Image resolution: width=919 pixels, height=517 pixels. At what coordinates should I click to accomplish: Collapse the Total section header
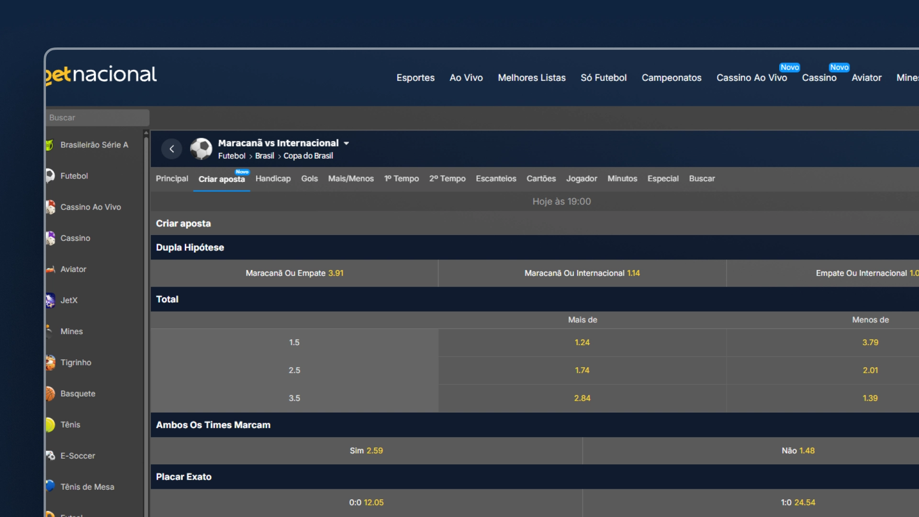coord(535,299)
